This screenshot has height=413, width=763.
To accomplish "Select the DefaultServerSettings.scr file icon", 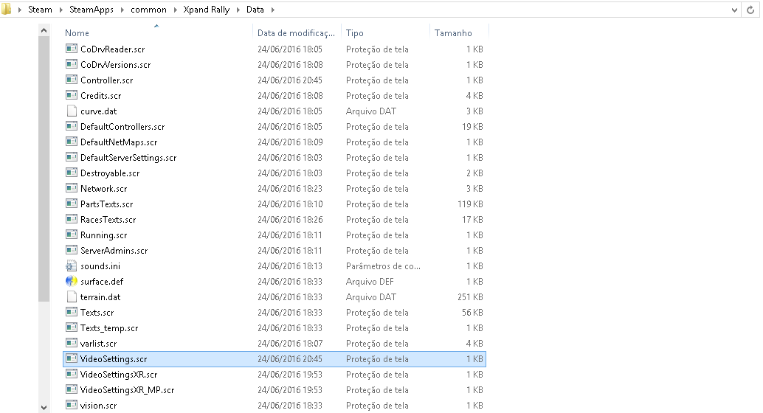I will point(72,157).
